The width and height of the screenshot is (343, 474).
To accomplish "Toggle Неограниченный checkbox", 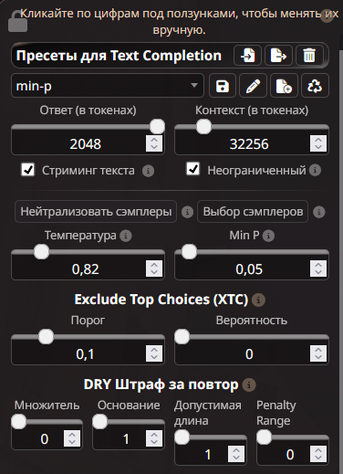I will pyautogui.click(x=193, y=169).
